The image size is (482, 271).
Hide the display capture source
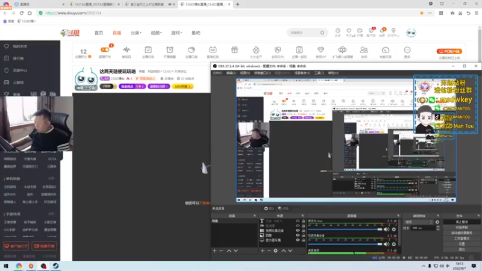[x=298, y=240]
